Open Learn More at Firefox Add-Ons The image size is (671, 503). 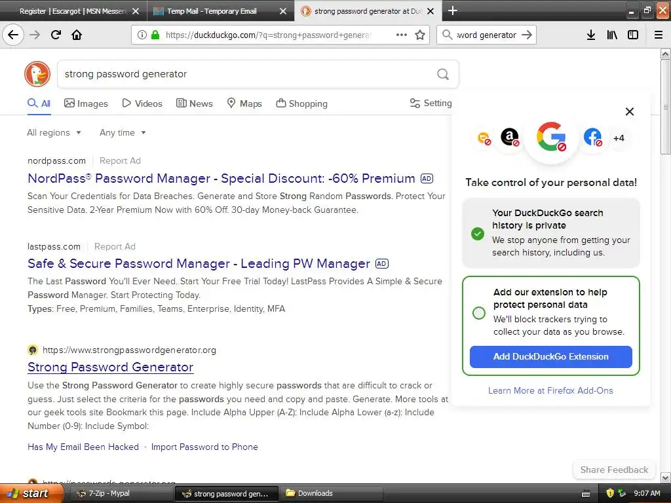coord(550,390)
